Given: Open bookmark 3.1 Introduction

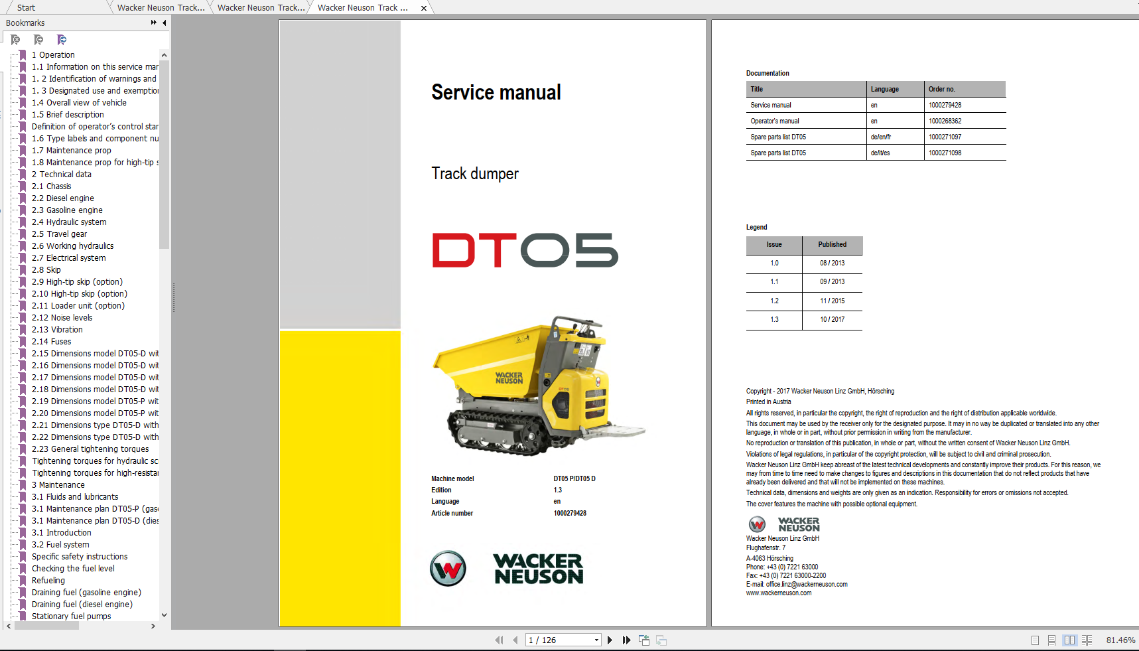Looking at the screenshot, I should coord(62,533).
